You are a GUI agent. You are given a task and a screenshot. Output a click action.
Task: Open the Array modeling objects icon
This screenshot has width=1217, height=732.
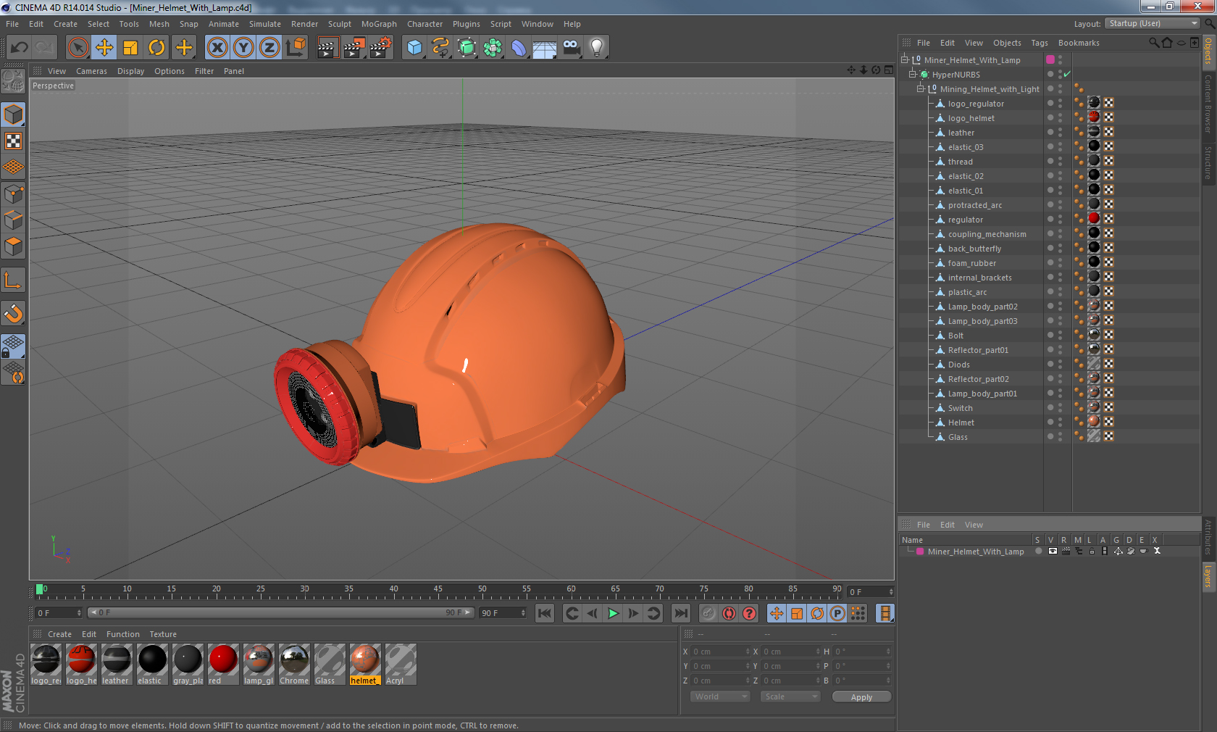click(493, 48)
